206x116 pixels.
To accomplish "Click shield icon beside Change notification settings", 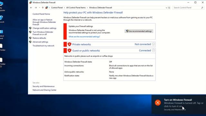I will coord(30,28).
